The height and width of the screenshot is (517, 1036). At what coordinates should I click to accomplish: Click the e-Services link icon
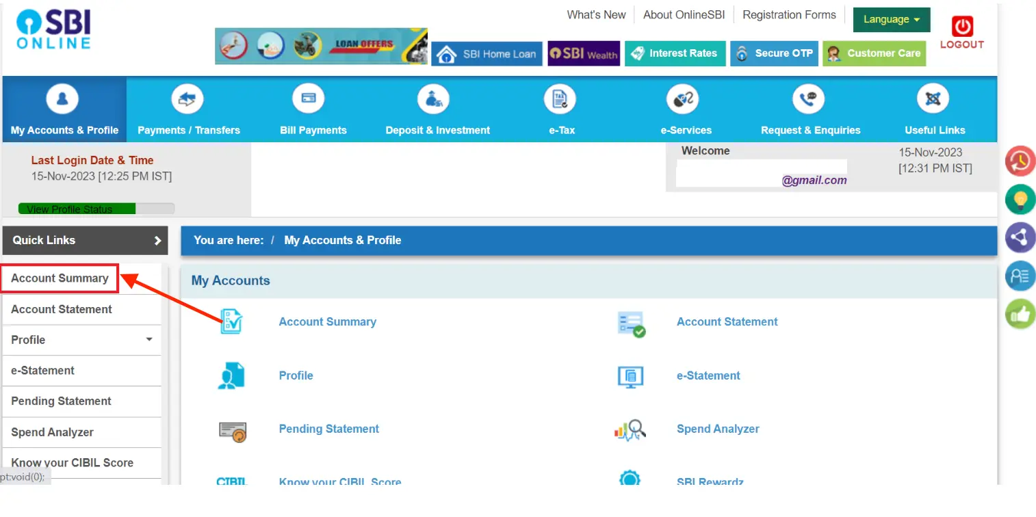tap(682, 101)
